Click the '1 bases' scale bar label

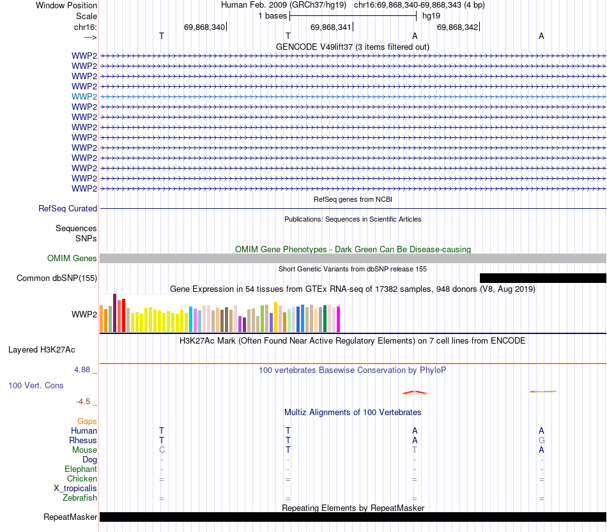[273, 16]
